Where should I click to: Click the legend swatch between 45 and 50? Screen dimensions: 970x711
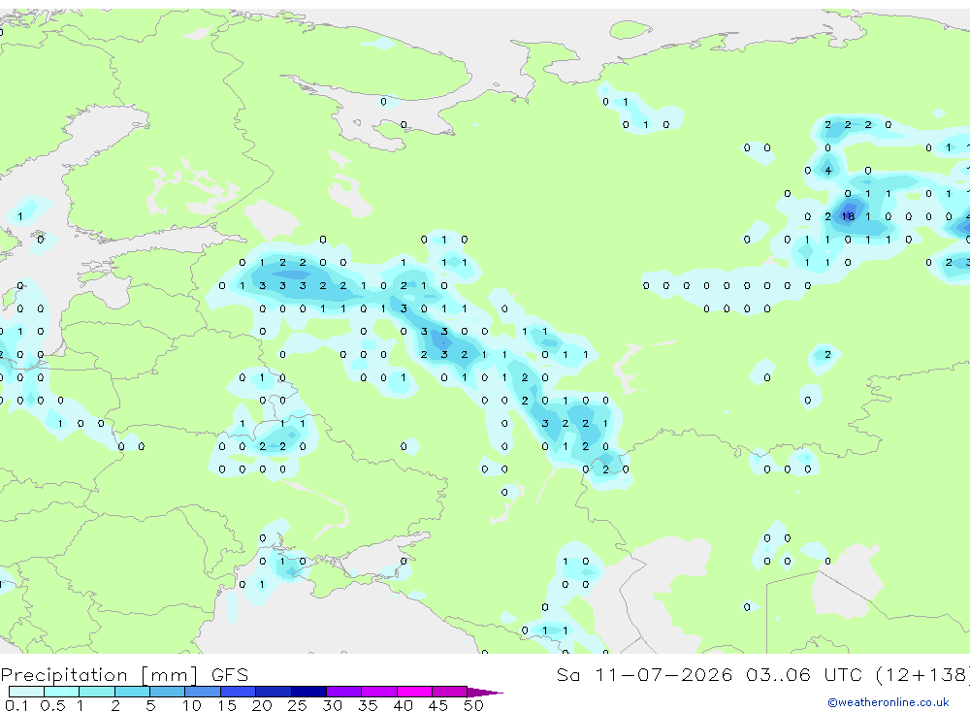tap(450, 692)
